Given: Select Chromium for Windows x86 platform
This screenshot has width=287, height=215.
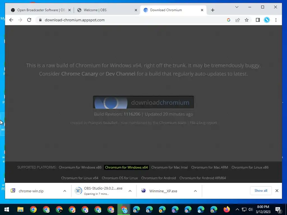Looking at the screenshot, I should pyautogui.click(x=80, y=167).
